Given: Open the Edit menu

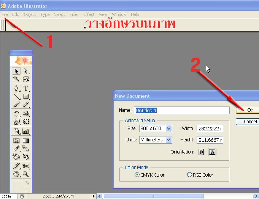Looking at the screenshot, I should coord(16,14).
